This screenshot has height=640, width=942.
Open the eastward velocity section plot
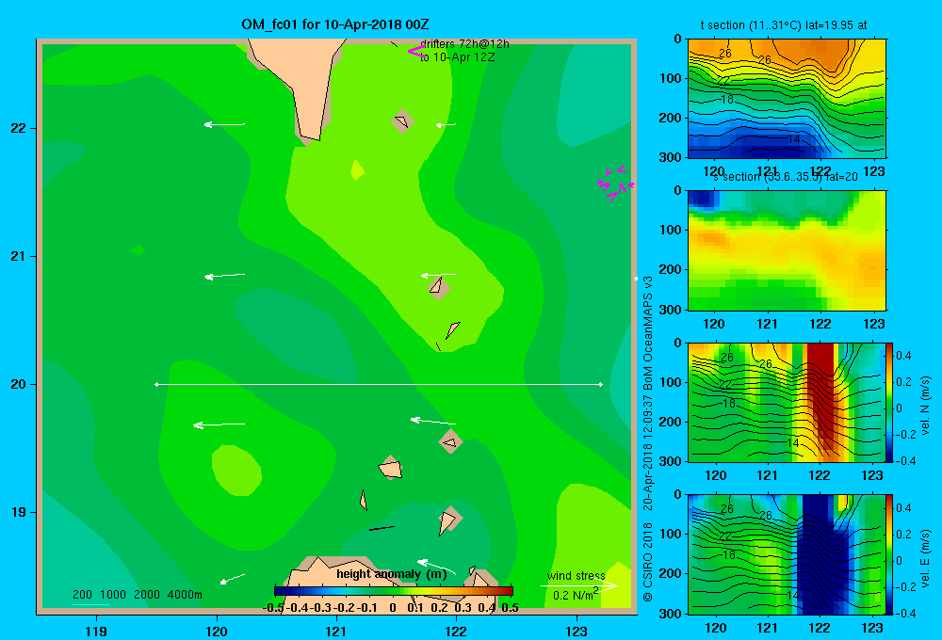tap(787, 554)
